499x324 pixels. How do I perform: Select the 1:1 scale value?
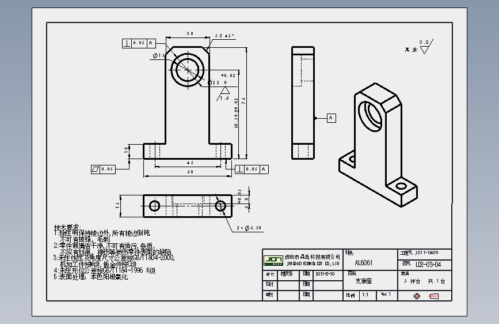tap(365, 295)
